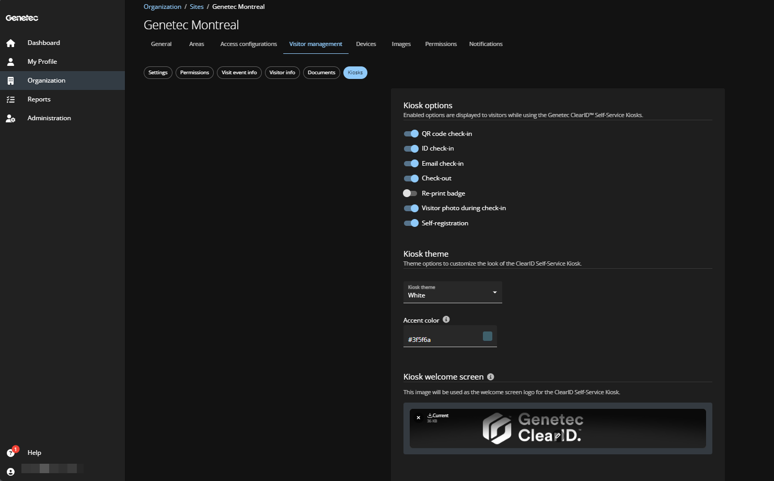Screen dimensions: 774x481
Task: Click the Kiosk theme heading
Action: [x=426, y=254]
